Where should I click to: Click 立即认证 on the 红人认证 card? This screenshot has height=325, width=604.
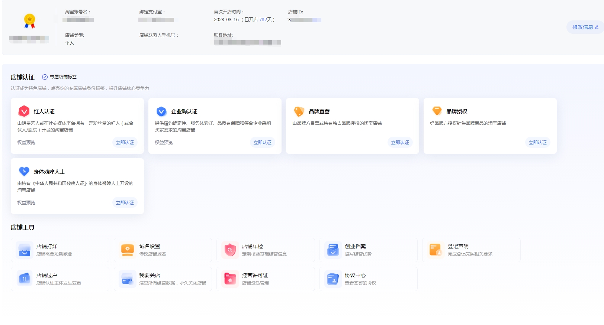point(125,143)
